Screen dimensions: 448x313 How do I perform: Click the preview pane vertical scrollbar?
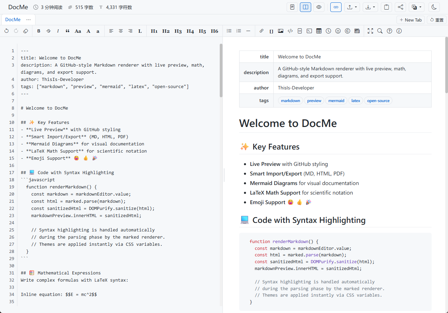tap(446, 66)
